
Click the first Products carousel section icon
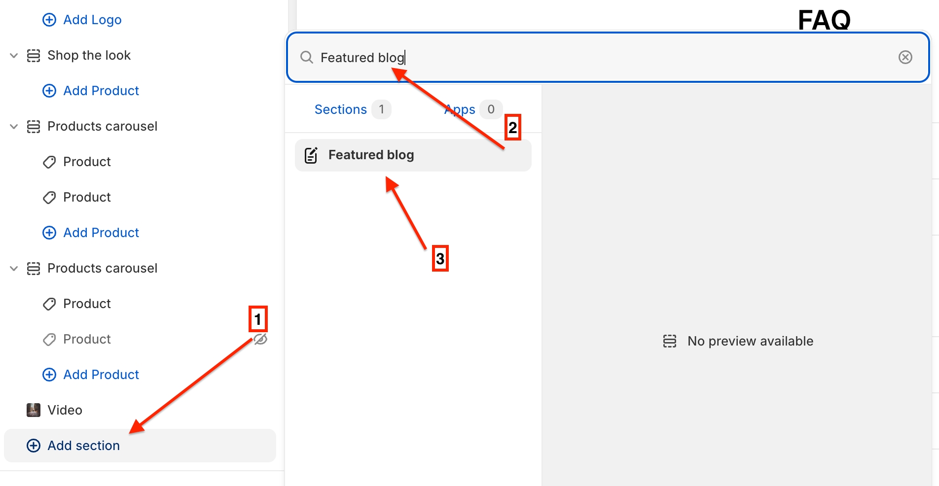(x=34, y=127)
